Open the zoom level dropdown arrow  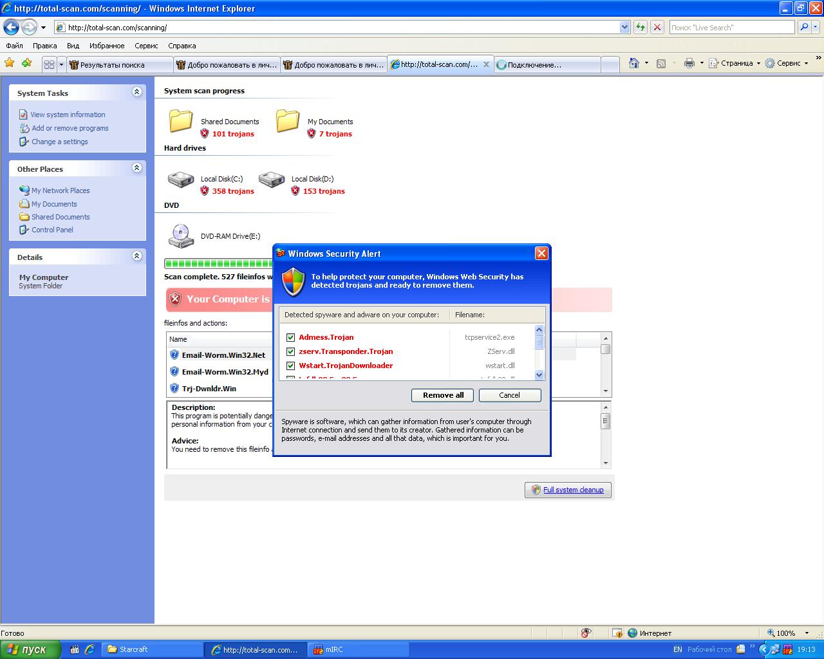coord(807,633)
